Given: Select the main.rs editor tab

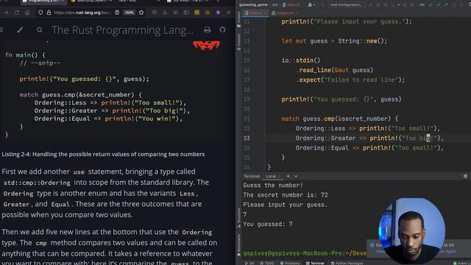Looking at the screenshot, I should click(x=255, y=13).
